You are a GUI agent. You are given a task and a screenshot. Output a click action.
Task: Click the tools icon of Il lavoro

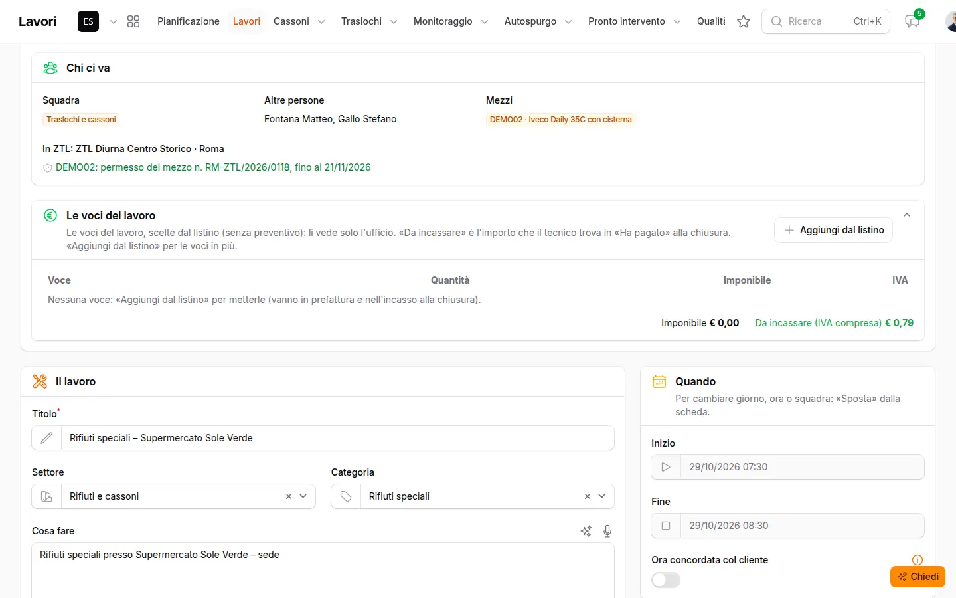point(40,381)
